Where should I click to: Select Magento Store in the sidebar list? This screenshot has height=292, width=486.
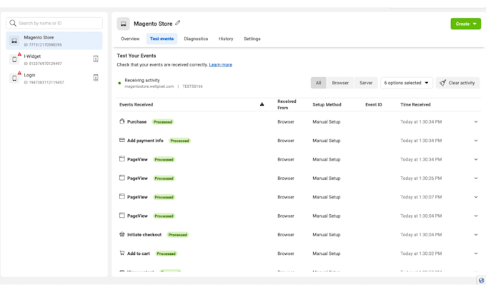pyautogui.click(x=54, y=41)
